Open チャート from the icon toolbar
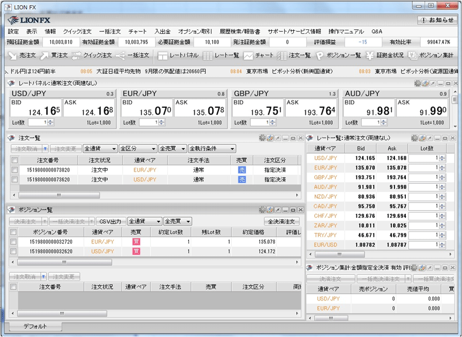Viewport: 462px width, 337px height. (x=258, y=55)
